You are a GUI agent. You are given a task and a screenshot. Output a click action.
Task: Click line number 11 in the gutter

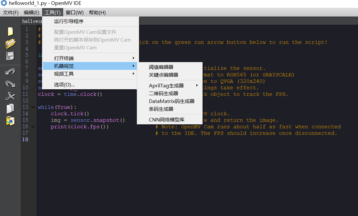(25, 94)
